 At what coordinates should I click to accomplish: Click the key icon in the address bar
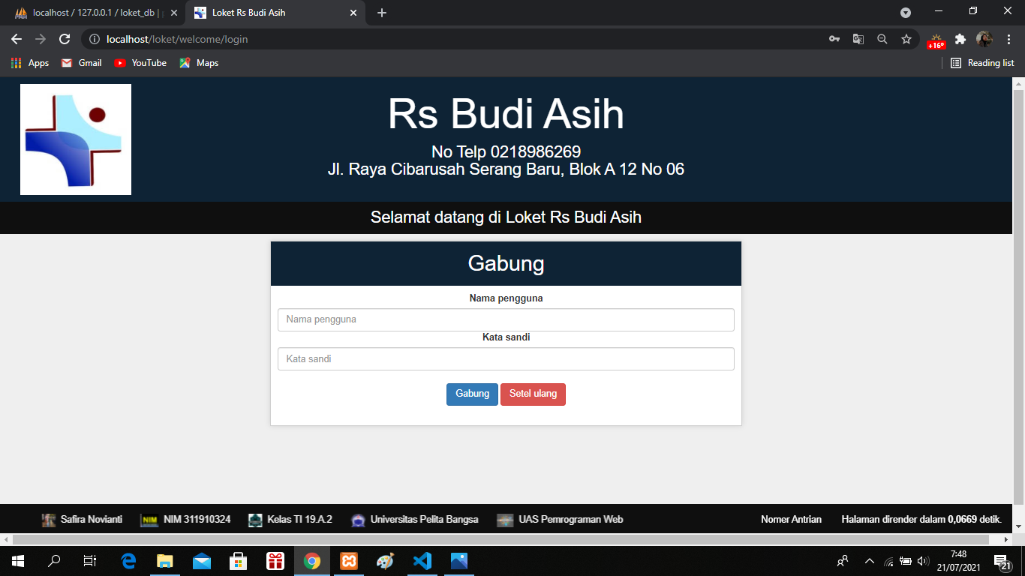834,39
